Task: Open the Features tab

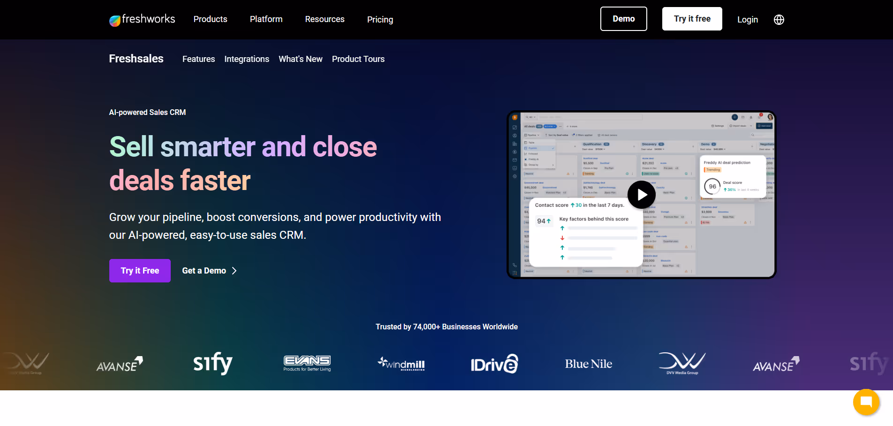Action: tap(198, 59)
